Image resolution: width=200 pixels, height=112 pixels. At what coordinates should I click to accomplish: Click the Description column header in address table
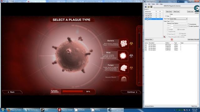tap(152, 43)
